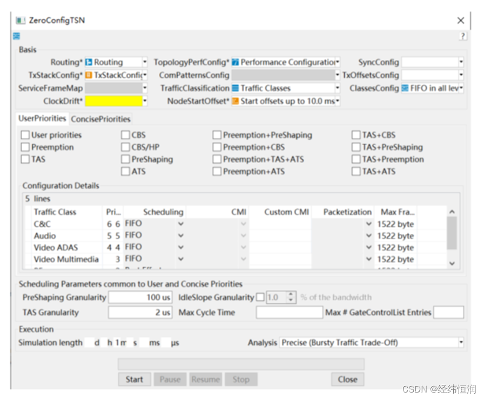Open the ServiceFrameMap dropdown arrow
Screen dimensions: 484x399
click(145, 88)
